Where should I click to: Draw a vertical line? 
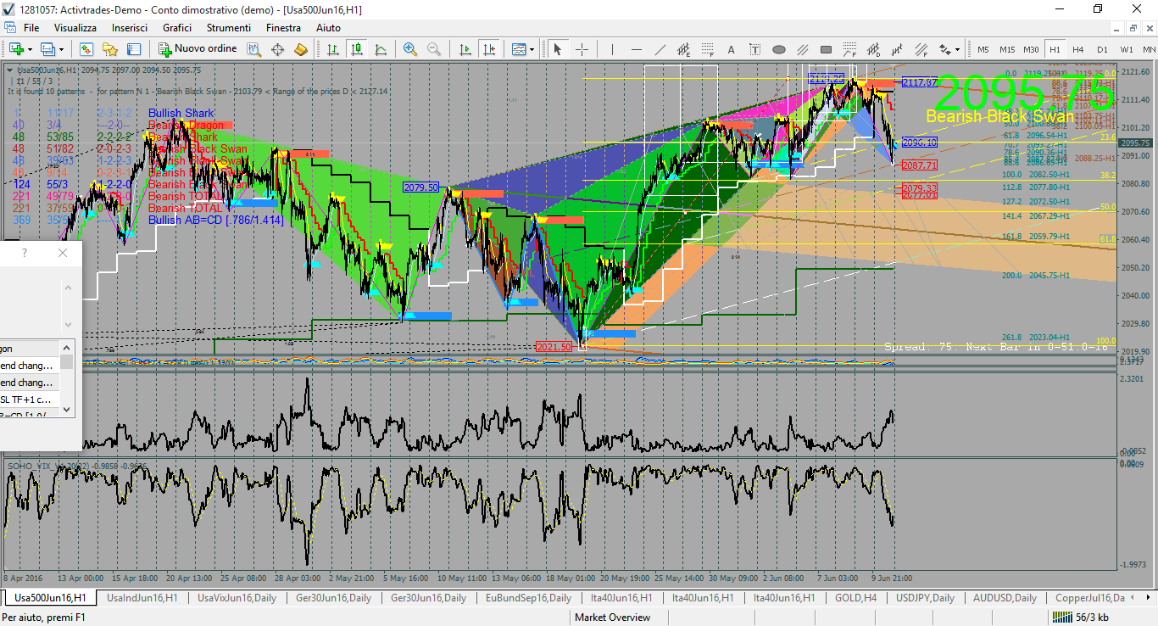pyautogui.click(x=611, y=49)
